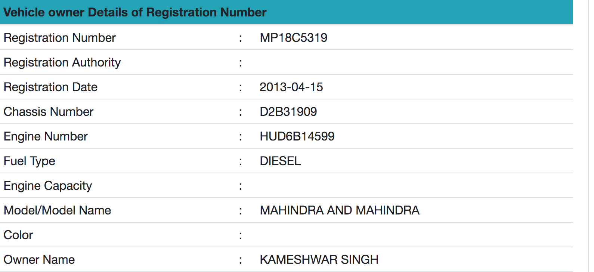Image resolution: width=594 pixels, height=272 pixels.
Task: Select the chassis number value D2B31909
Action: (x=288, y=112)
